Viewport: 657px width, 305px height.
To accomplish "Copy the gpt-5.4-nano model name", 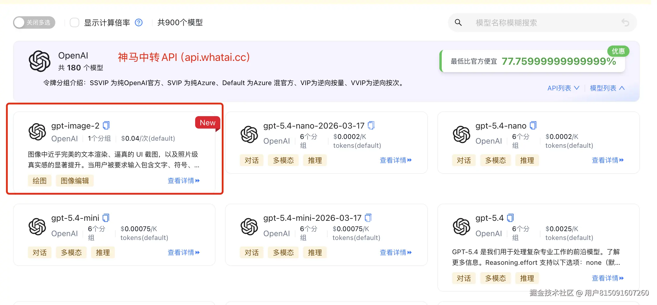I will [x=533, y=126].
